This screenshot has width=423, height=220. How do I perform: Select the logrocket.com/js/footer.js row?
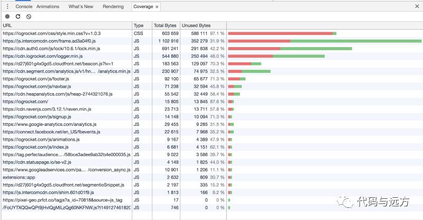click(x=212, y=79)
